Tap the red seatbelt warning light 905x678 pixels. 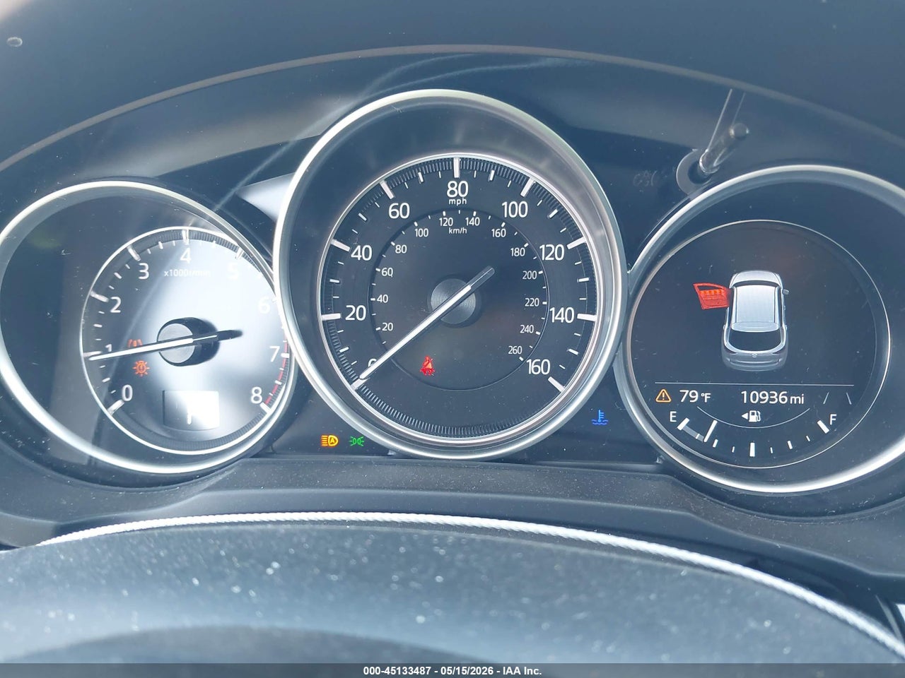(x=428, y=365)
